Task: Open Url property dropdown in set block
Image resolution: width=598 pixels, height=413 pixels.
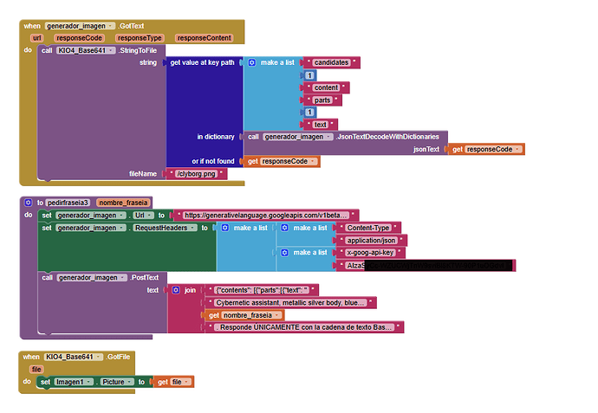Action: (150, 215)
